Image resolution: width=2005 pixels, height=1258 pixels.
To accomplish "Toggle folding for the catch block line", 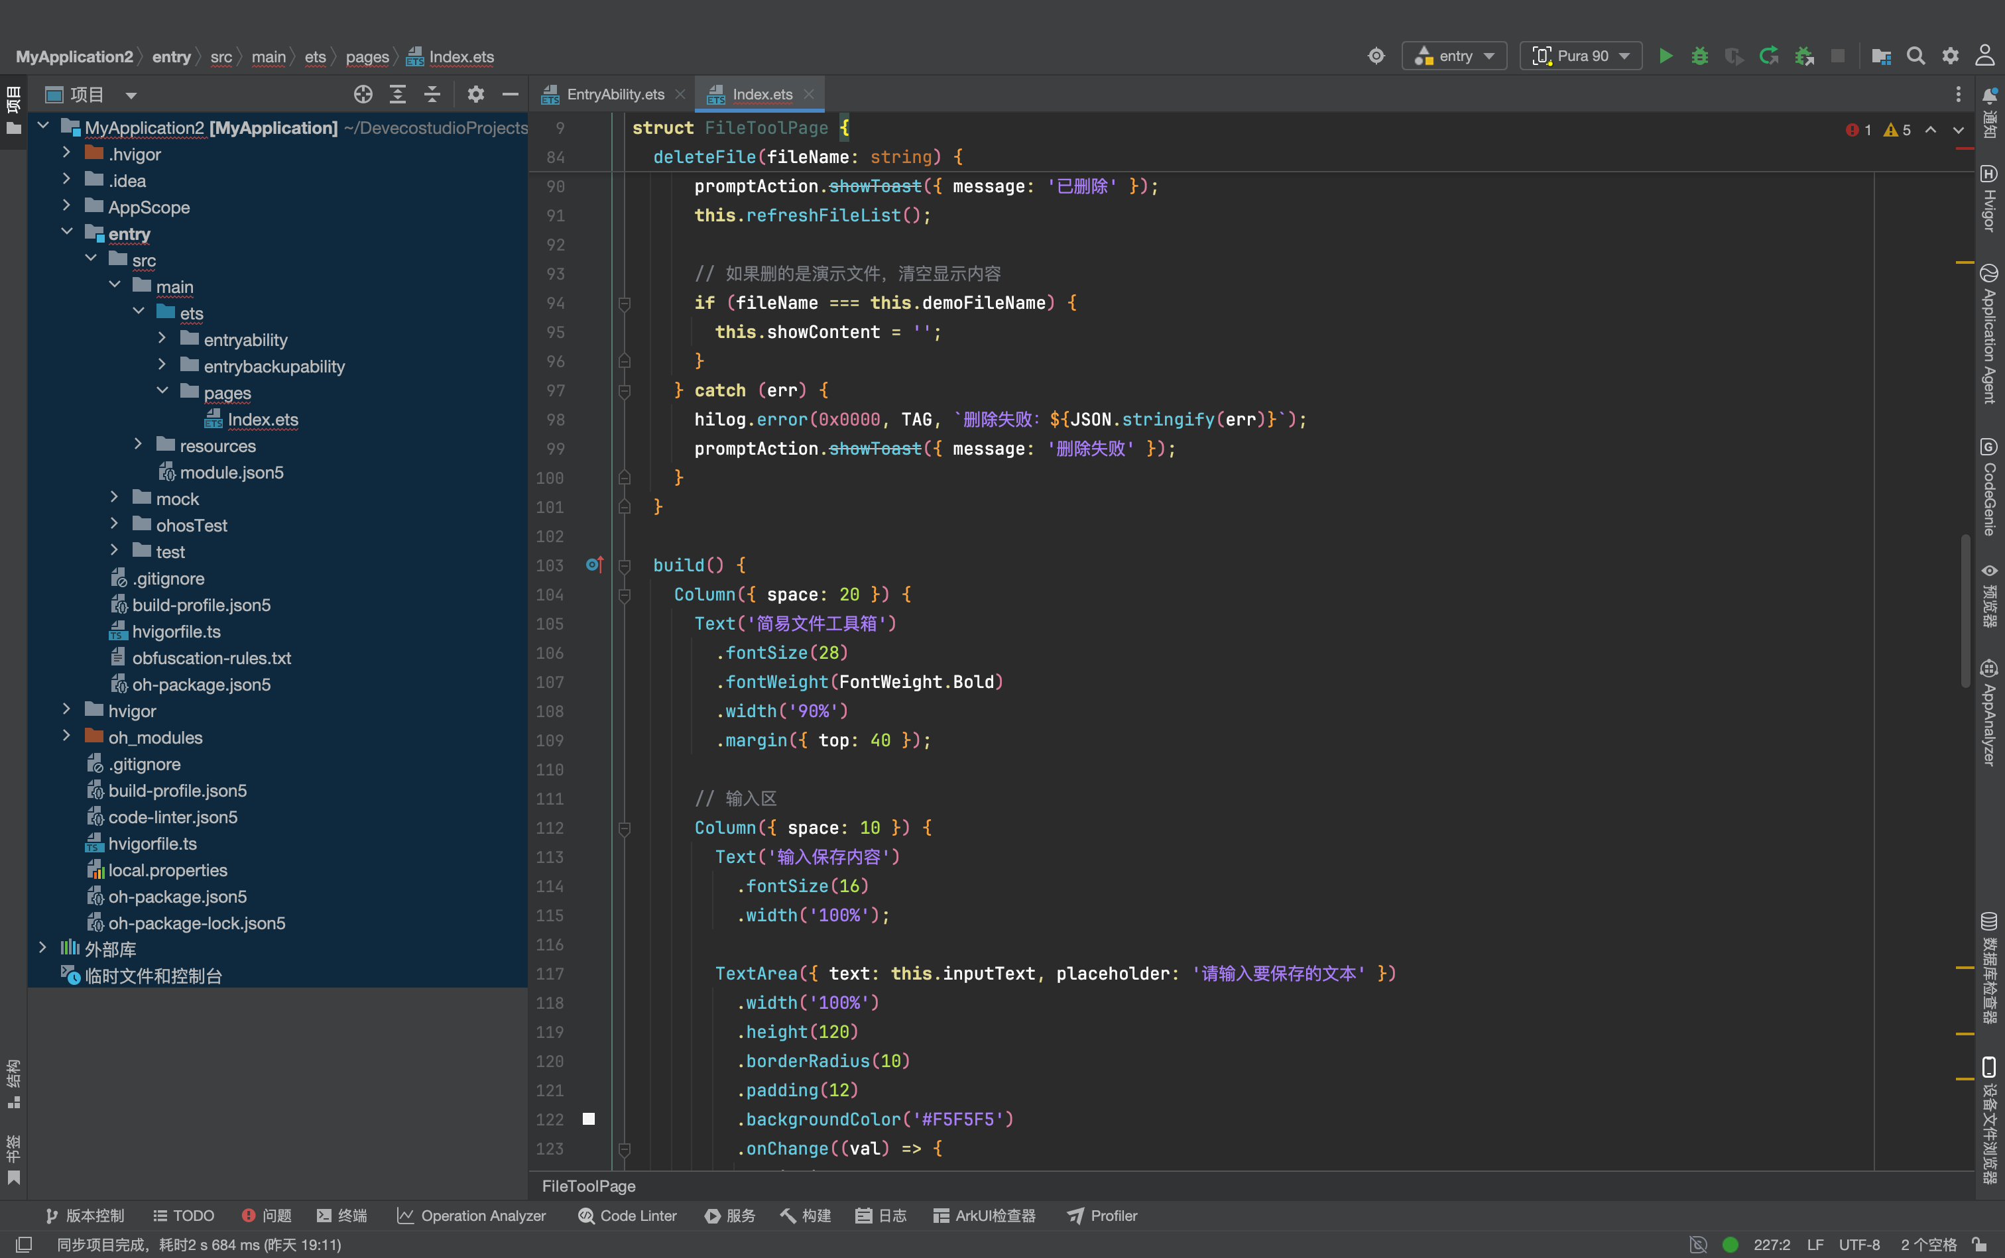I will [624, 391].
